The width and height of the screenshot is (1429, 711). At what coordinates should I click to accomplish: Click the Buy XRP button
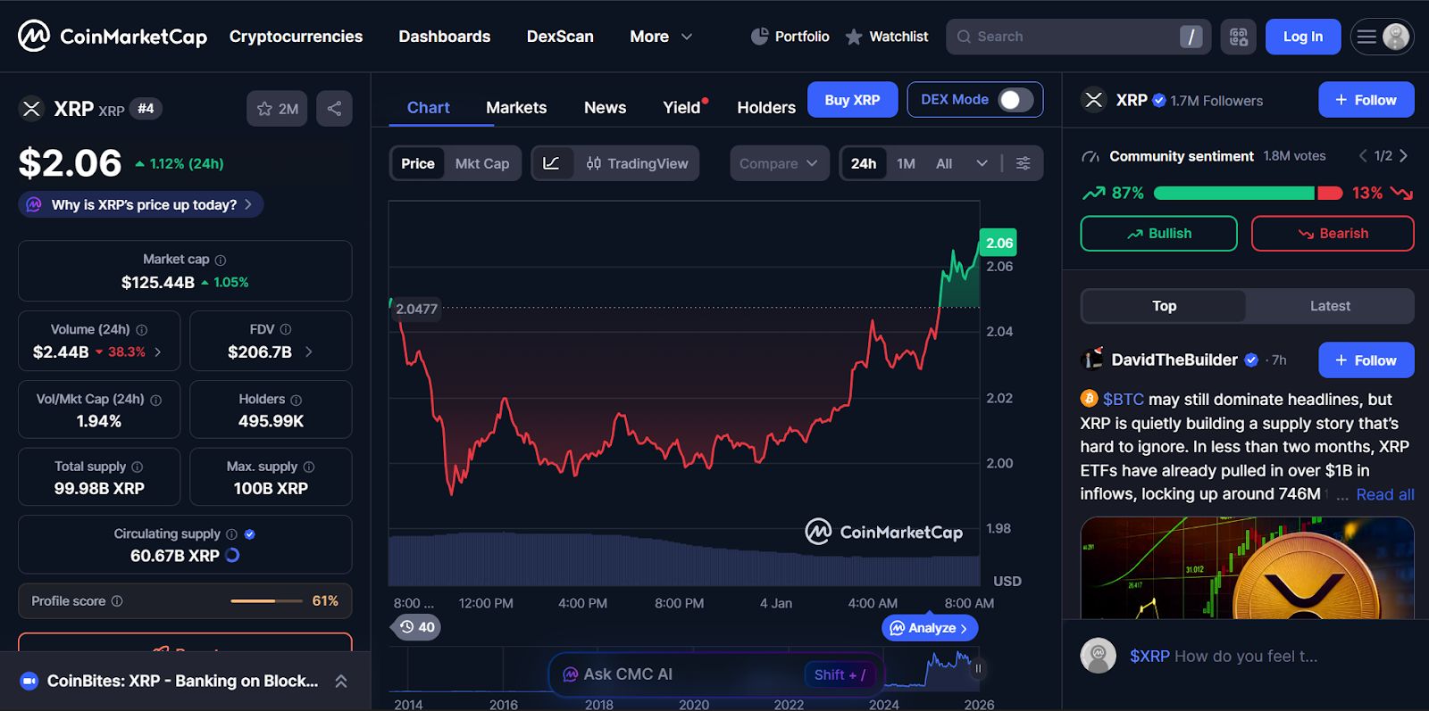pyautogui.click(x=852, y=100)
